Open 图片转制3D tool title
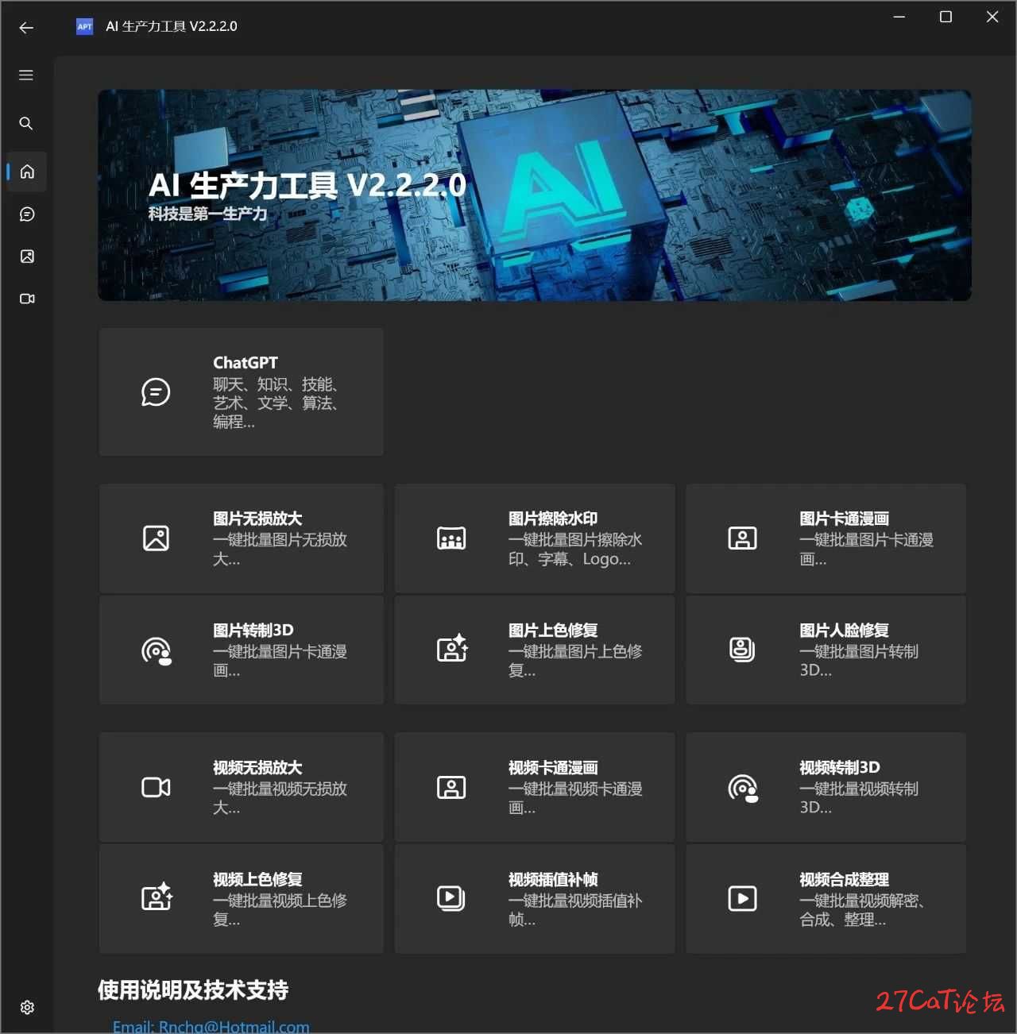This screenshot has width=1017, height=1034. (253, 631)
